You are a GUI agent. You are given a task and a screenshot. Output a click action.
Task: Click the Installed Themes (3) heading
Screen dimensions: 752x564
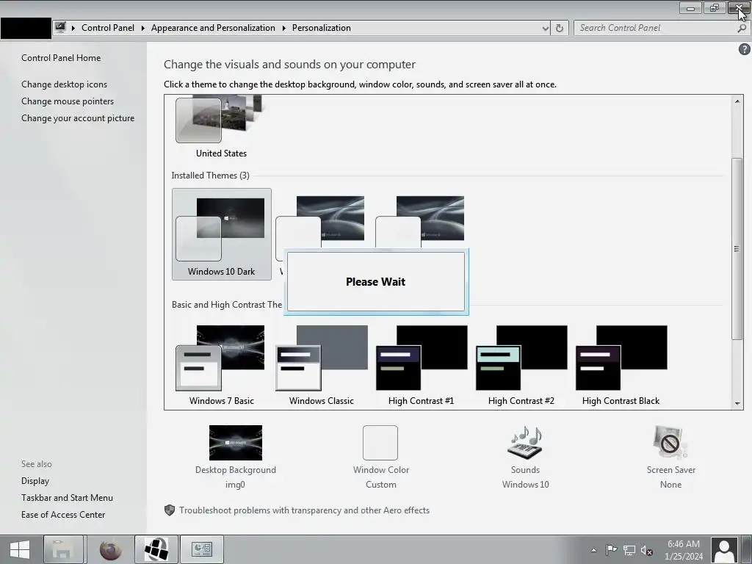(x=210, y=175)
